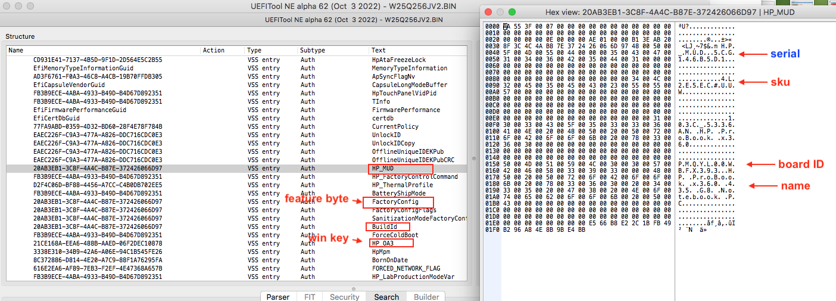Click ASCII text P.M.Q.Y.L.0.0.W. in hex view
Image resolution: width=836 pixels, height=301 pixels.
706,164
